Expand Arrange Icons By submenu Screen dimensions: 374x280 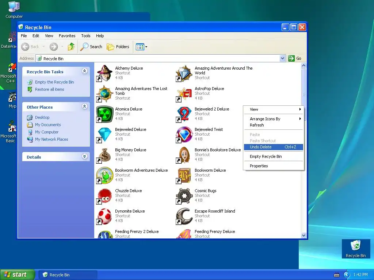pos(274,119)
